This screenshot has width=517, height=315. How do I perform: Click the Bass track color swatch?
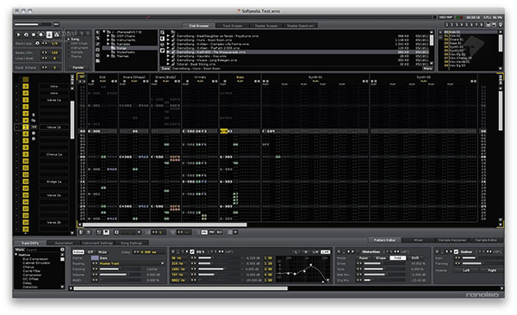click(95, 258)
